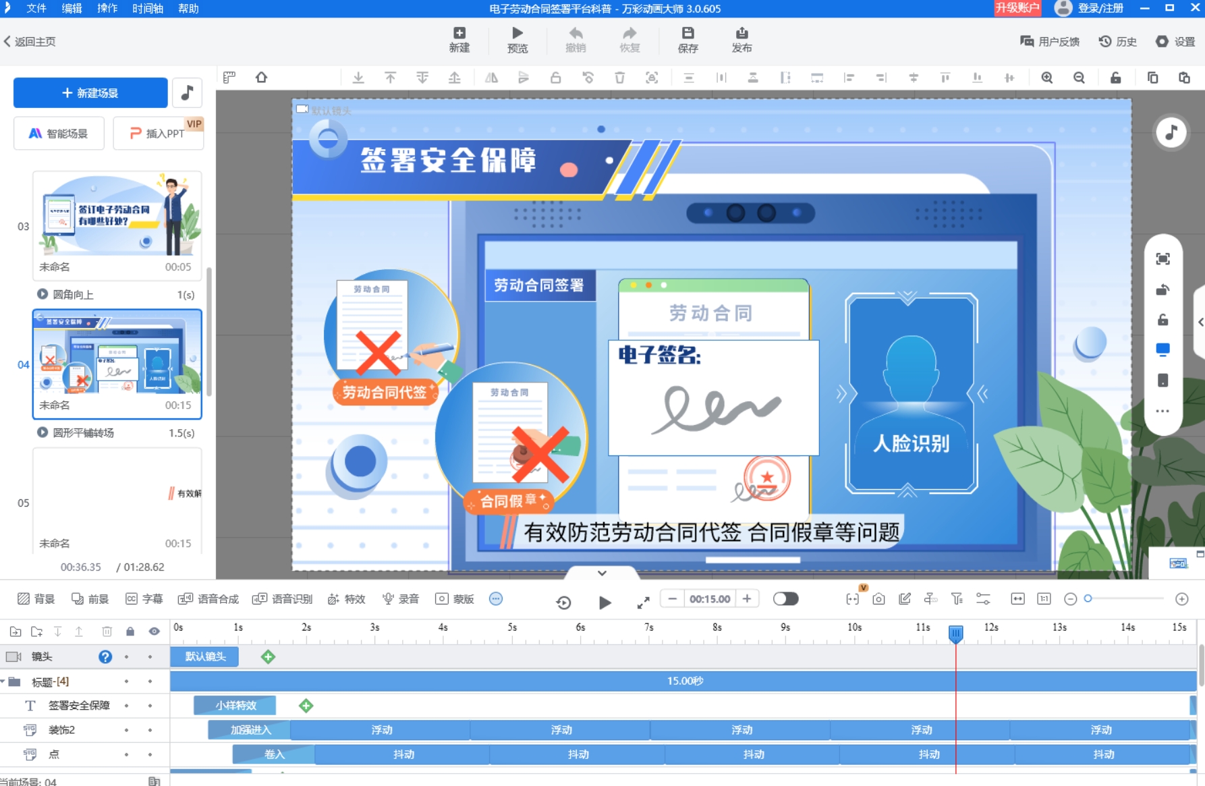Open the 编辑 menu

click(x=72, y=8)
